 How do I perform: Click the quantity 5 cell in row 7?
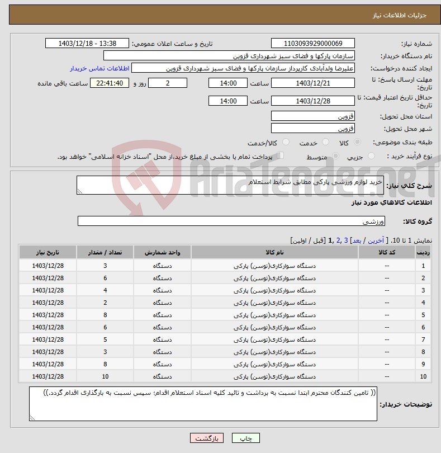[x=105, y=339]
